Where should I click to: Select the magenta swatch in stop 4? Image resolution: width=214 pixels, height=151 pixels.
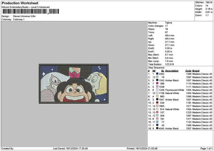157,83
